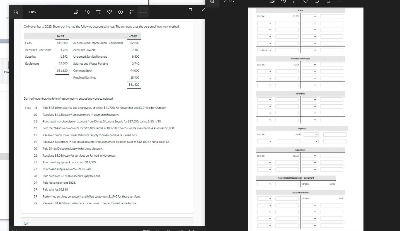Print the 1.JPG image
400x231 pixels.
[x=132, y=12]
